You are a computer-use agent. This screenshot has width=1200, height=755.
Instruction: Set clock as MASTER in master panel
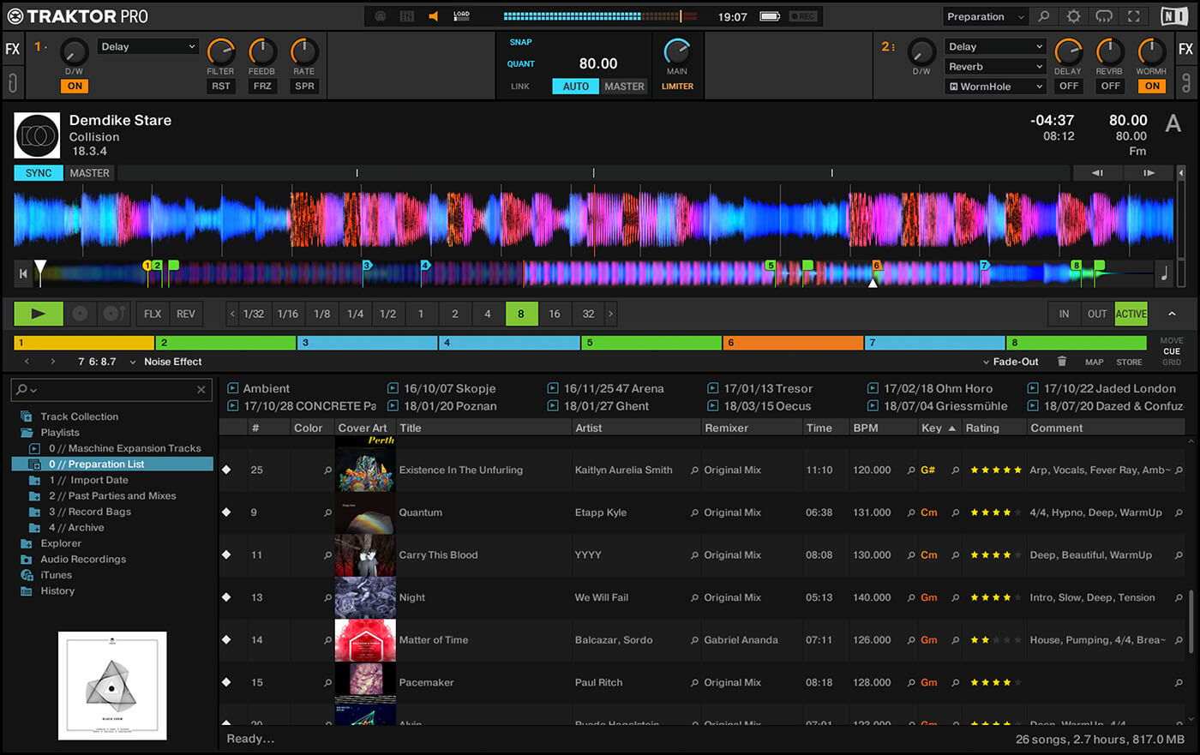pyautogui.click(x=624, y=87)
